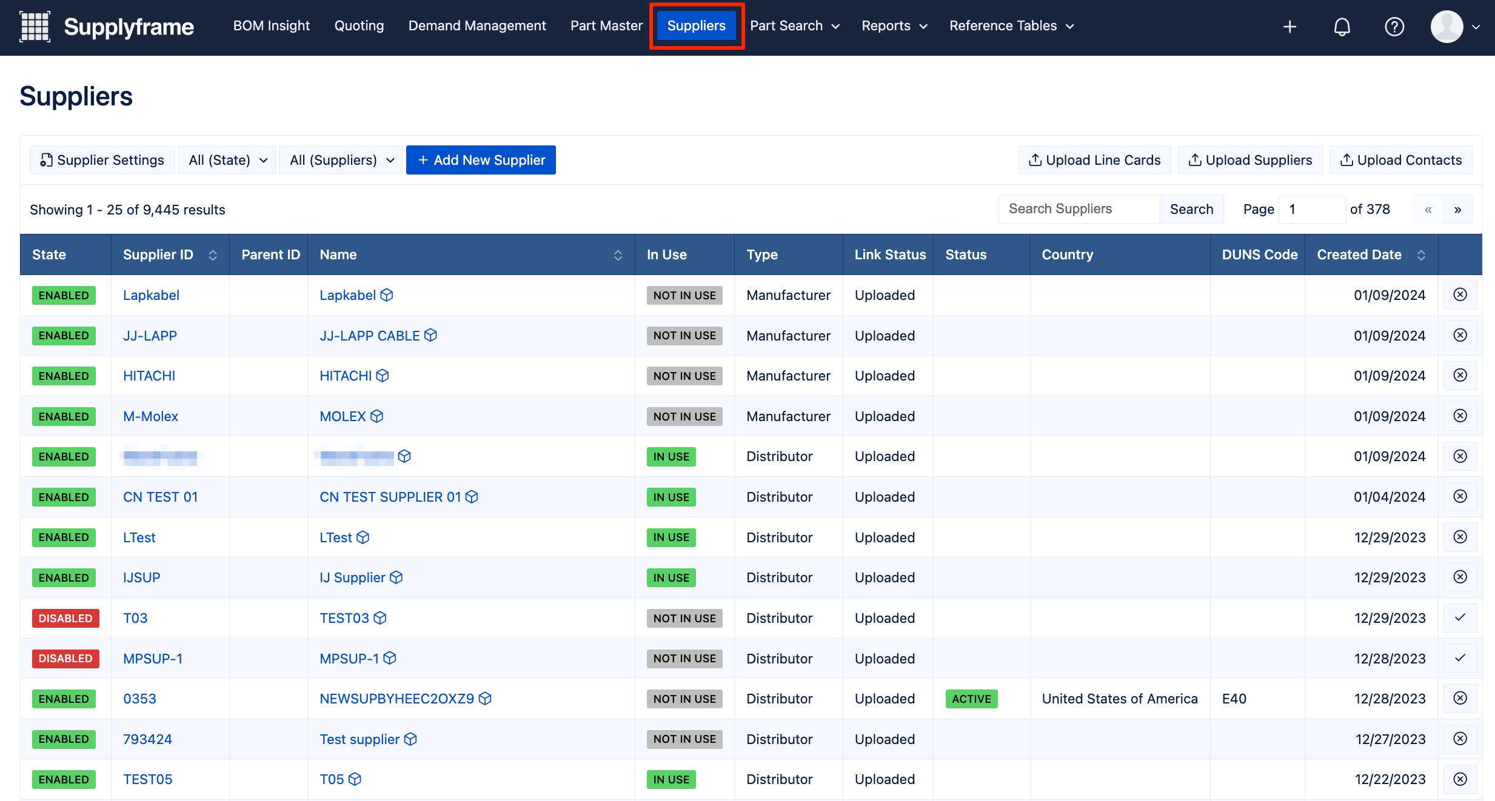Open the All (Suppliers) filter dropdown
This screenshot has height=801, width=1495.
[x=341, y=160]
